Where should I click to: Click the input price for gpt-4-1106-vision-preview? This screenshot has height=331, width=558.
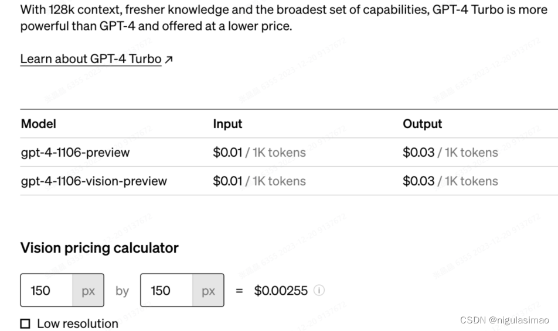[259, 181]
